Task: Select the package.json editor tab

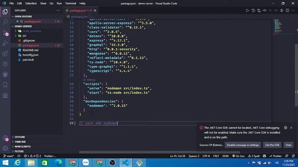Action: pos(81,10)
